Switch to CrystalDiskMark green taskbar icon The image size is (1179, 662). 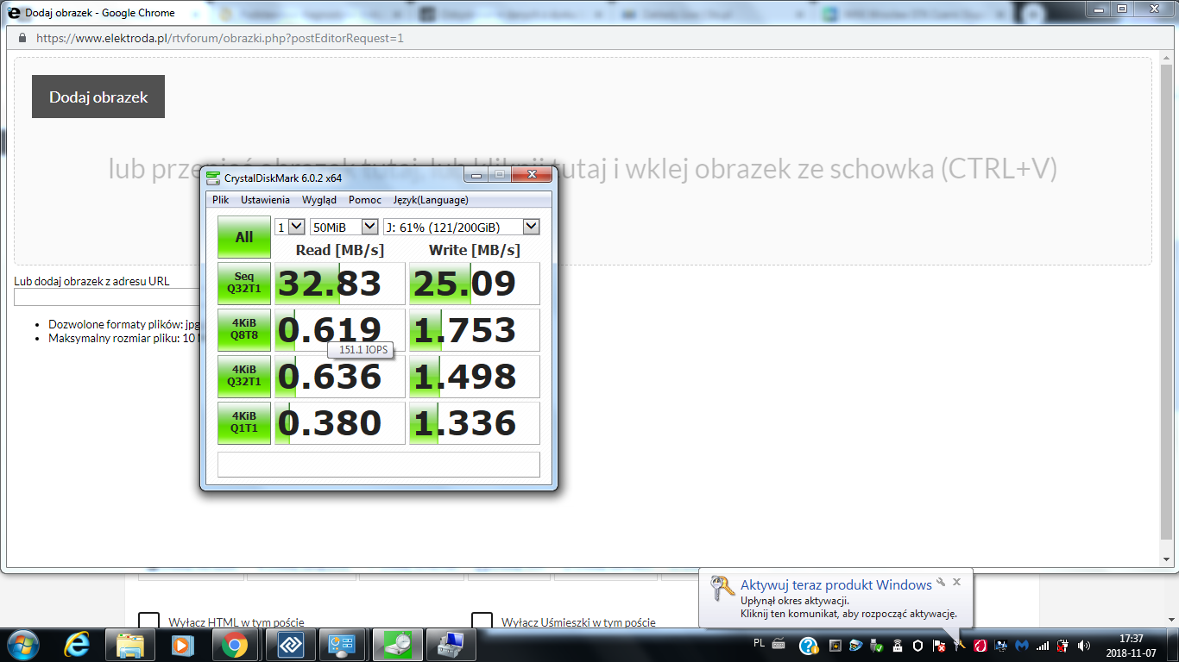pos(398,645)
